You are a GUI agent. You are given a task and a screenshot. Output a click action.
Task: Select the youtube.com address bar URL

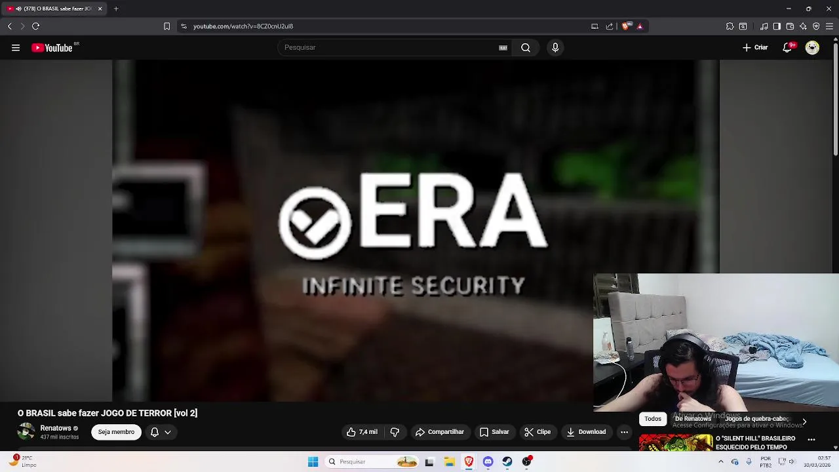point(243,26)
